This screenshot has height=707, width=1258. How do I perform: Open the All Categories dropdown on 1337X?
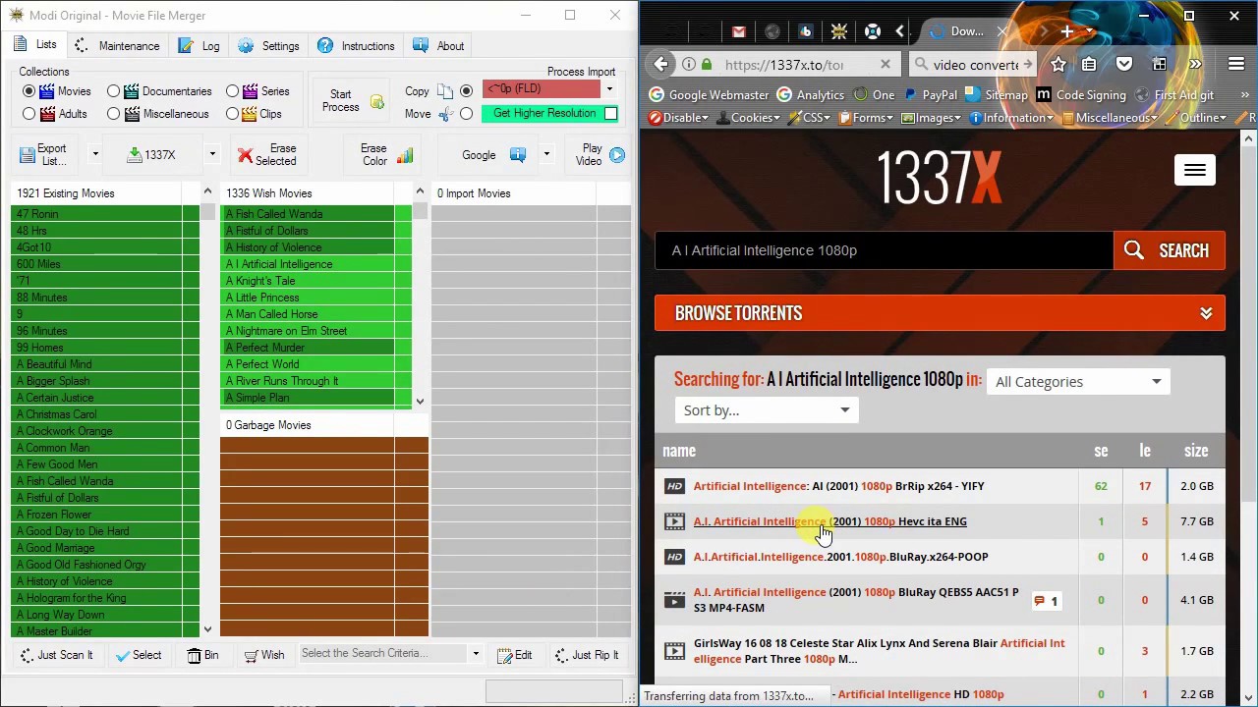(1078, 382)
